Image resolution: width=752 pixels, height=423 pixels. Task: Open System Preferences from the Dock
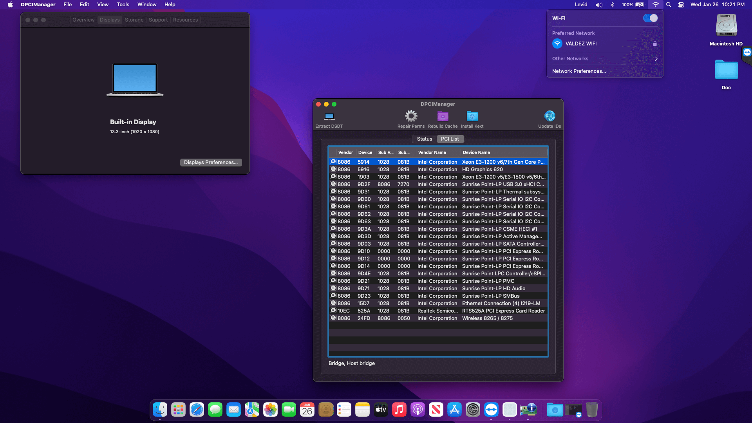[x=473, y=410]
